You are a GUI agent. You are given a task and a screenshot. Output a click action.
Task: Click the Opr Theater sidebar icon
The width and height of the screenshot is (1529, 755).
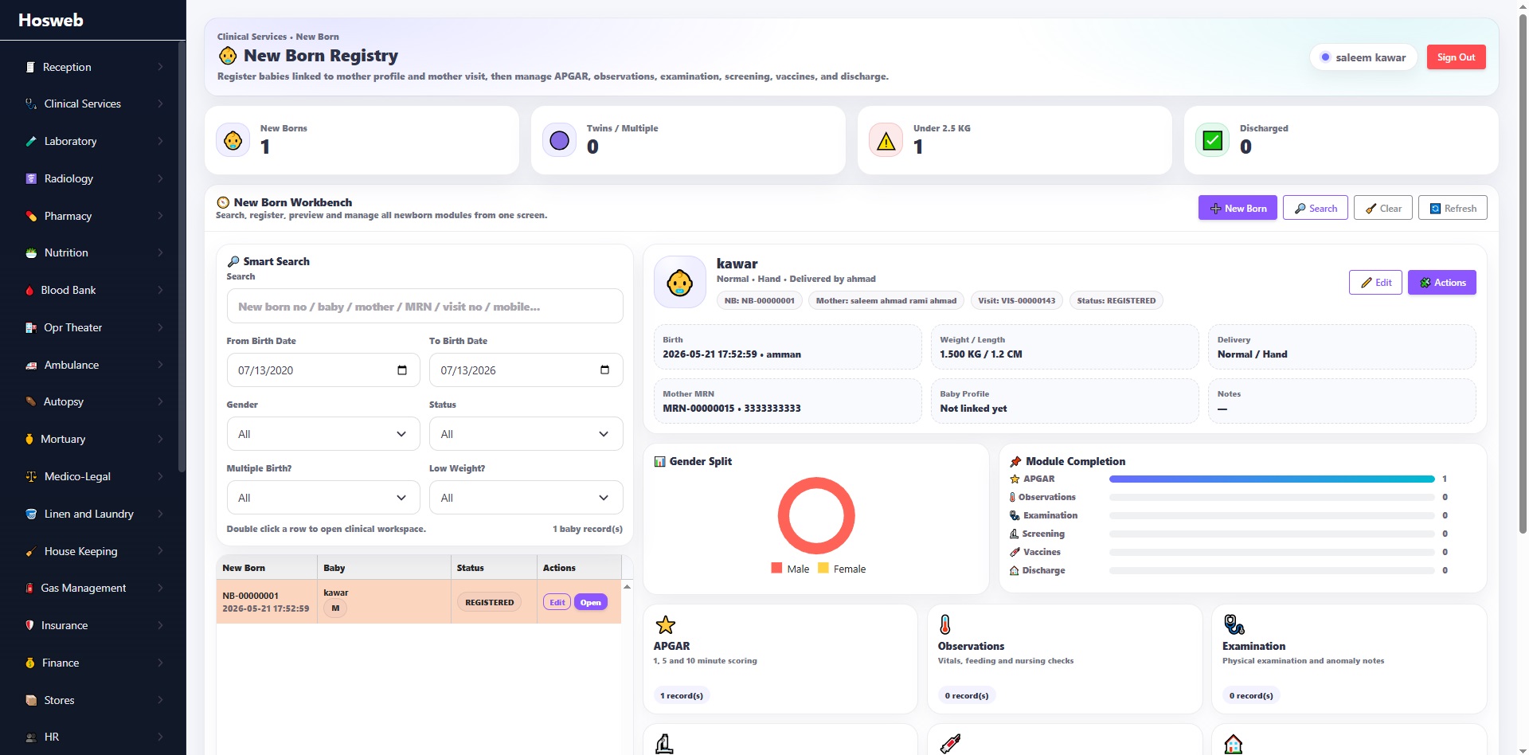[x=31, y=327]
